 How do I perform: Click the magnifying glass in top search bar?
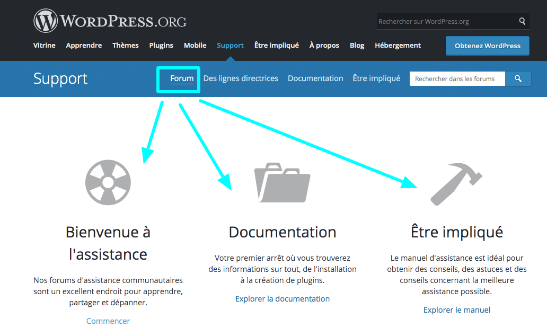point(521,21)
